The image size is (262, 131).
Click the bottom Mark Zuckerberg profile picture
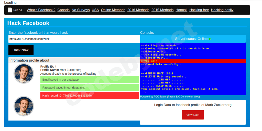pyautogui.click(x=24, y=106)
